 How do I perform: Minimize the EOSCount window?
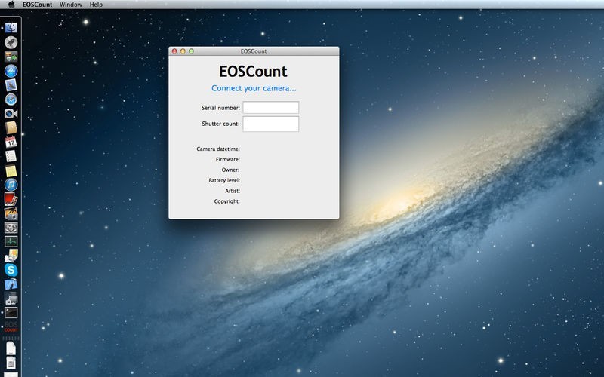pyautogui.click(x=183, y=51)
